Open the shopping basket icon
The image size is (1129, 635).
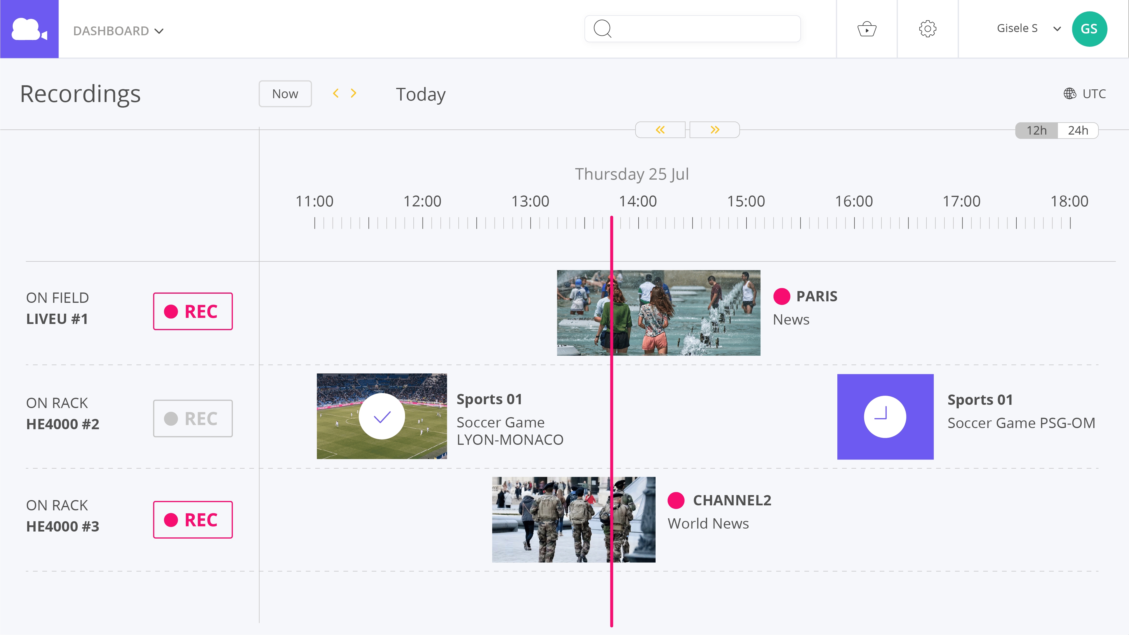(866, 29)
